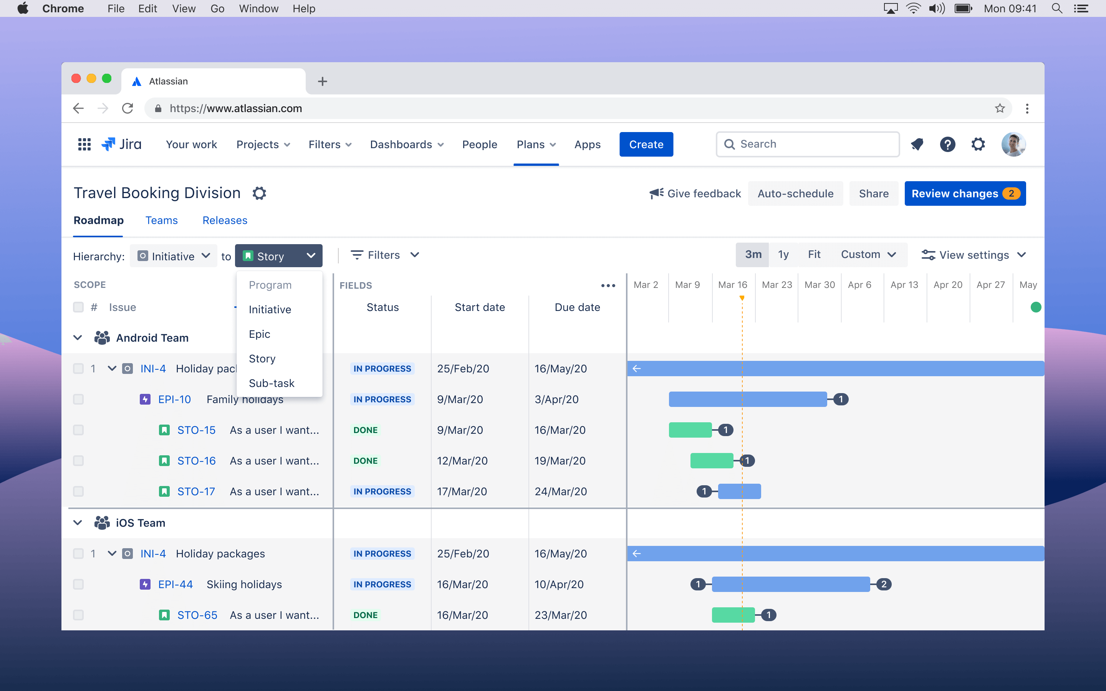
Task: Select the checkbox in the SCOPE header
Action: pos(78,307)
